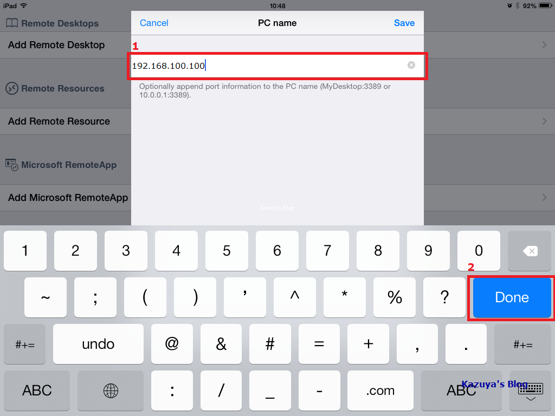Tap Save in PC name dialog

pos(404,23)
